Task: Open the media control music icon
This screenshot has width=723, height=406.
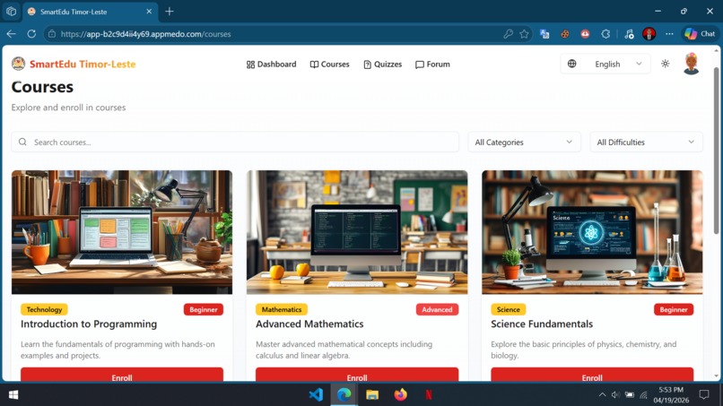Action: point(629,34)
